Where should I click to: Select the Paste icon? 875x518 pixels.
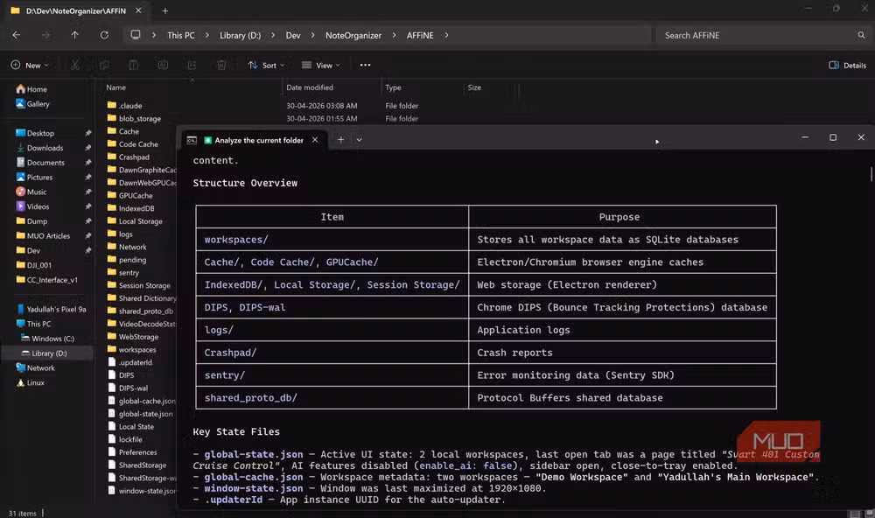[x=133, y=65]
